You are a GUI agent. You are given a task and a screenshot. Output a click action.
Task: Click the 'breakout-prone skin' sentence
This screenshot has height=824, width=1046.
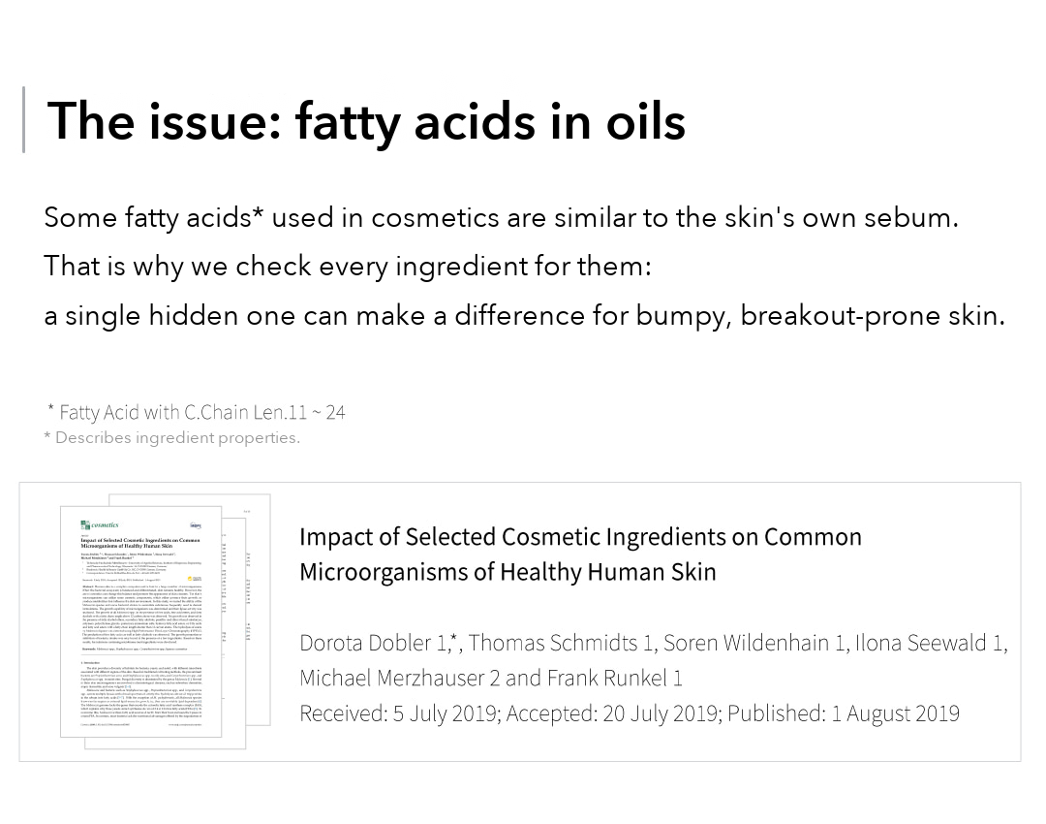(524, 315)
